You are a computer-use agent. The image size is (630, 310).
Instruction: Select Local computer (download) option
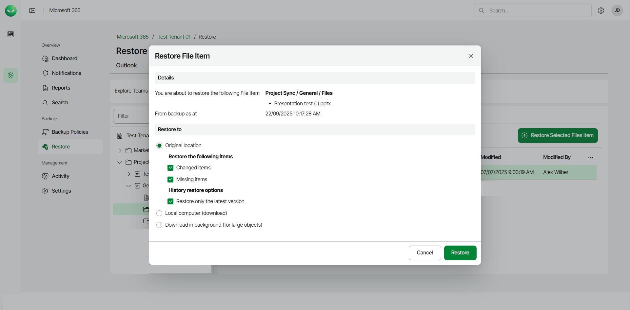pyautogui.click(x=159, y=213)
